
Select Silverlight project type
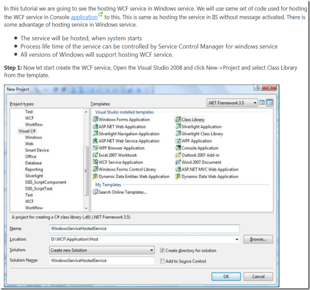(x=34, y=176)
